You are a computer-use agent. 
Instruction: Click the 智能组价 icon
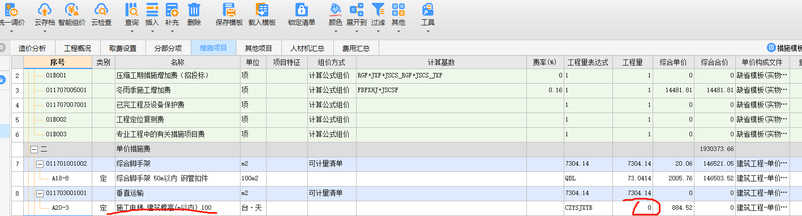click(72, 10)
